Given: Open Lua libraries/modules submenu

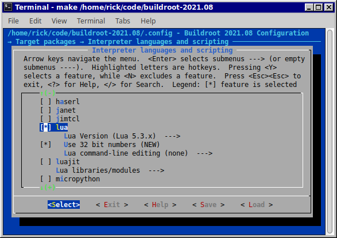Looking at the screenshot, I should [x=110, y=170].
